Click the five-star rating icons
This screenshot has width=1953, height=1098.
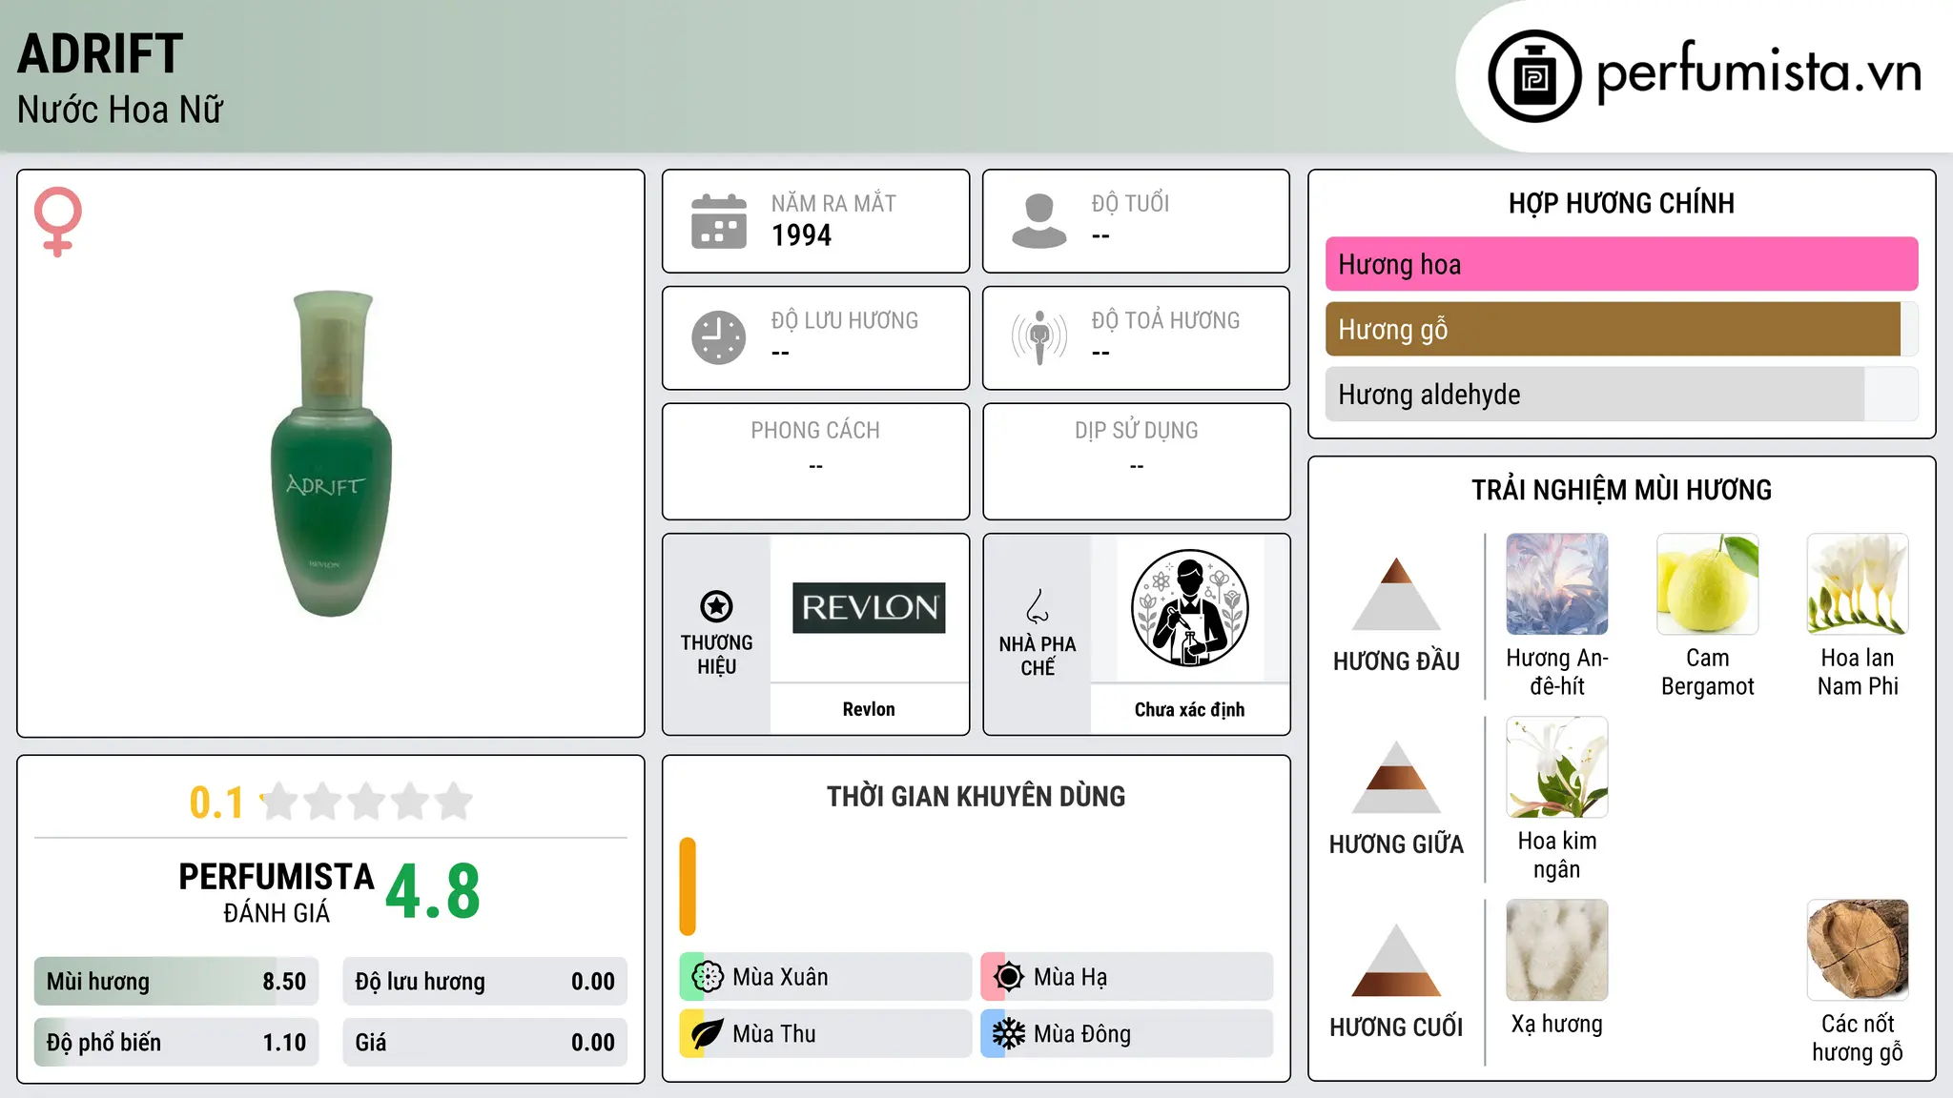point(366,802)
